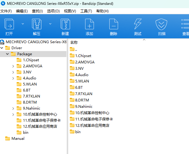Screen dimensions: 189x154
Task: Open the 工具(T) menu
Action: [x=86, y=11]
